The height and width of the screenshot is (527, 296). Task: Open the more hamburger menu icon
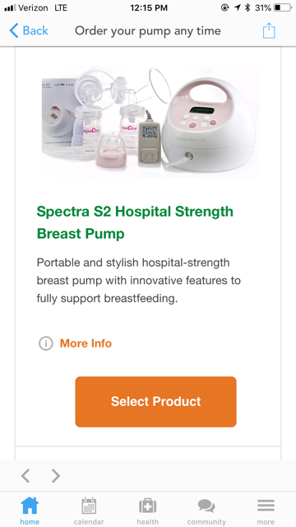coord(266,506)
